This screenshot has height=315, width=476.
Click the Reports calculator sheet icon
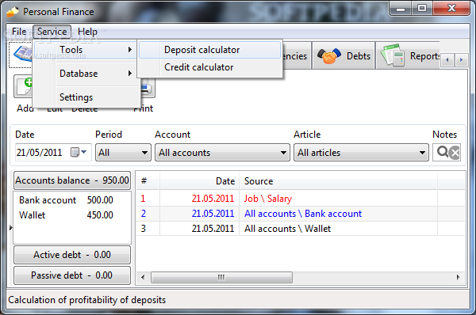point(393,55)
